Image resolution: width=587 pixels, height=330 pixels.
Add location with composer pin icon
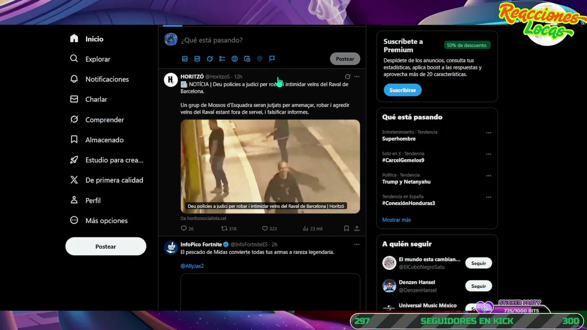click(260, 59)
